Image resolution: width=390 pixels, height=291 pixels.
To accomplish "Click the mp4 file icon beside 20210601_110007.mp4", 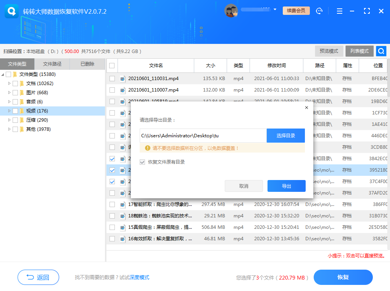I will 123,90.
